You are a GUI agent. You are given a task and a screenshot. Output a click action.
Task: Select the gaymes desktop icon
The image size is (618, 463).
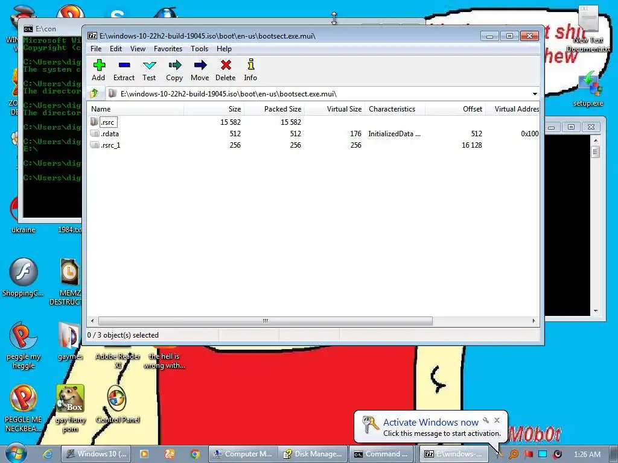(x=70, y=341)
